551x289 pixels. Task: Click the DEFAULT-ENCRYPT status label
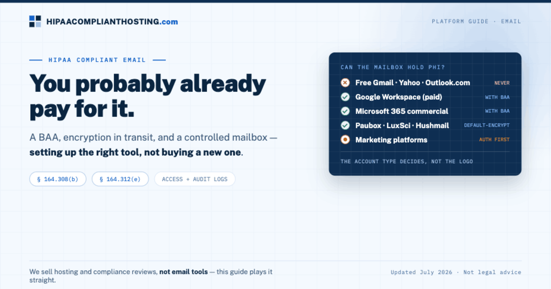(x=487, y=125)
